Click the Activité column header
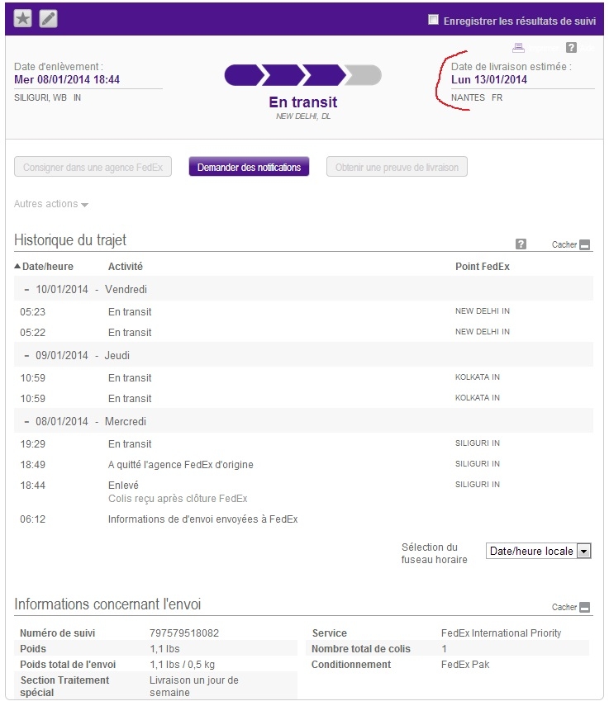The image size is (609, 706). pos(126,267)
